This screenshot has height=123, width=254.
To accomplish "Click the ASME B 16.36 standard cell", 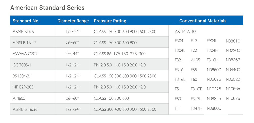I will (25, 109).
